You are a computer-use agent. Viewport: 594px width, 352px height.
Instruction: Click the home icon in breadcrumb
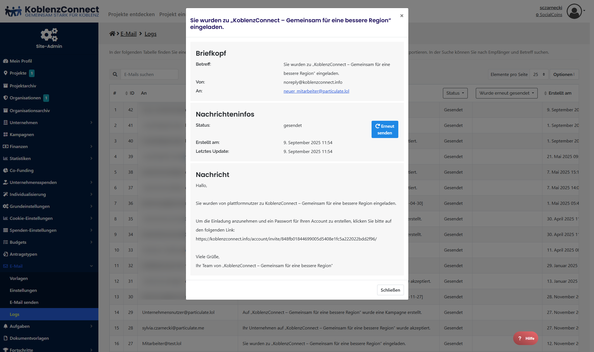pos(112,34)
